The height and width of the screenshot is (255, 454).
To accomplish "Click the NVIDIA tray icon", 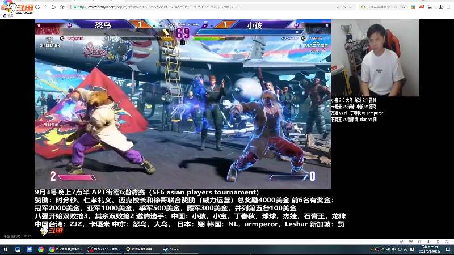I will (382, 249).
